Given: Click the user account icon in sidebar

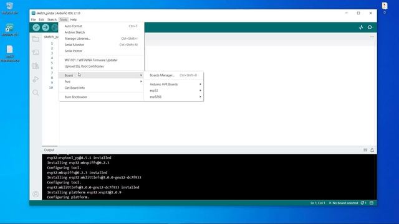Looking at the screenshot, I should pyautogui.click(x=36, y=194).
